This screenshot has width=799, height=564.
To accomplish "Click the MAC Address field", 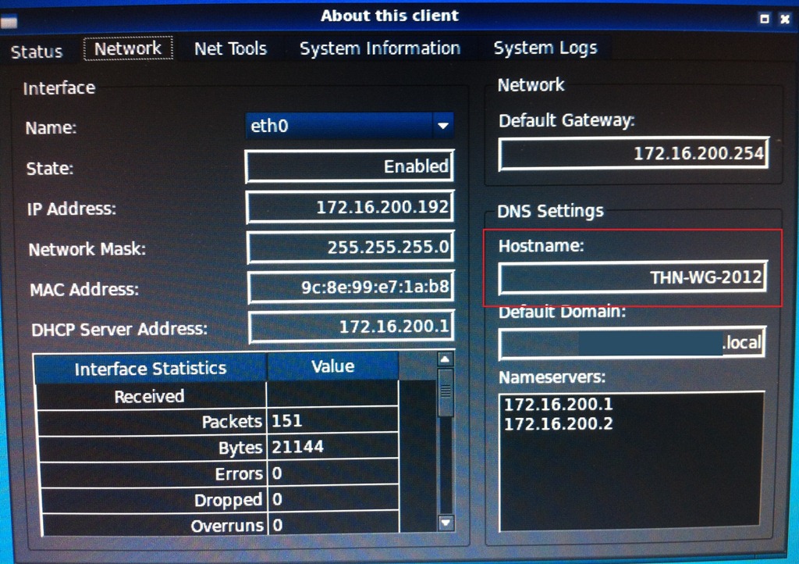I will (x=350, y=287).
